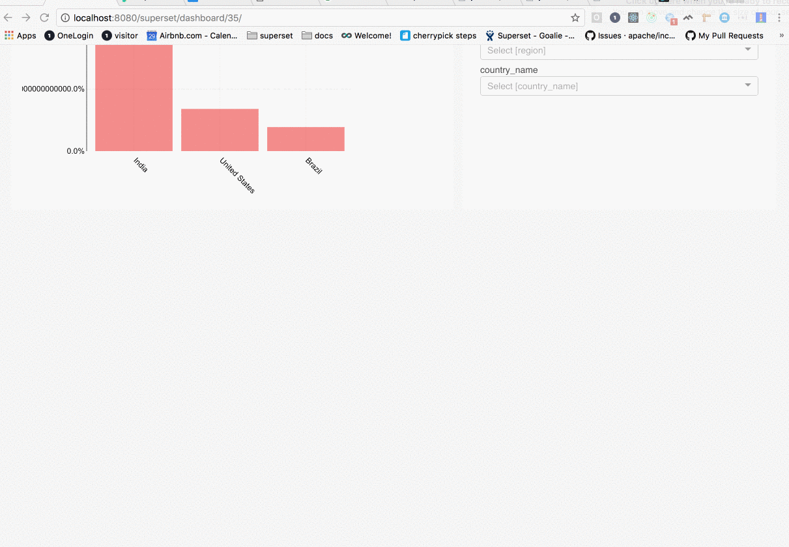Open the cherrypick steps bookmark
Screen dimensions: 789x547
[438, 36]
